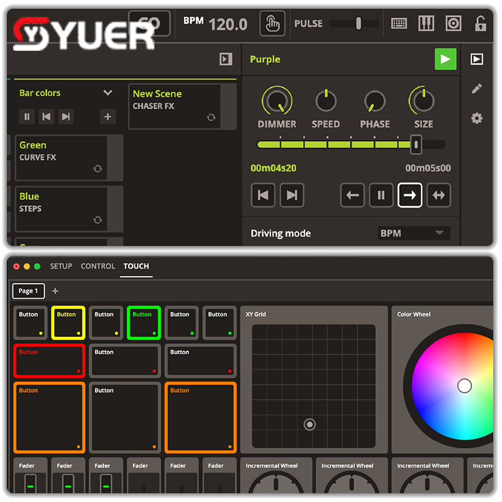The width and height of the screenshot is (502, 502).
Task: Jump to next step in Purple player
Action: coord(292,195)
